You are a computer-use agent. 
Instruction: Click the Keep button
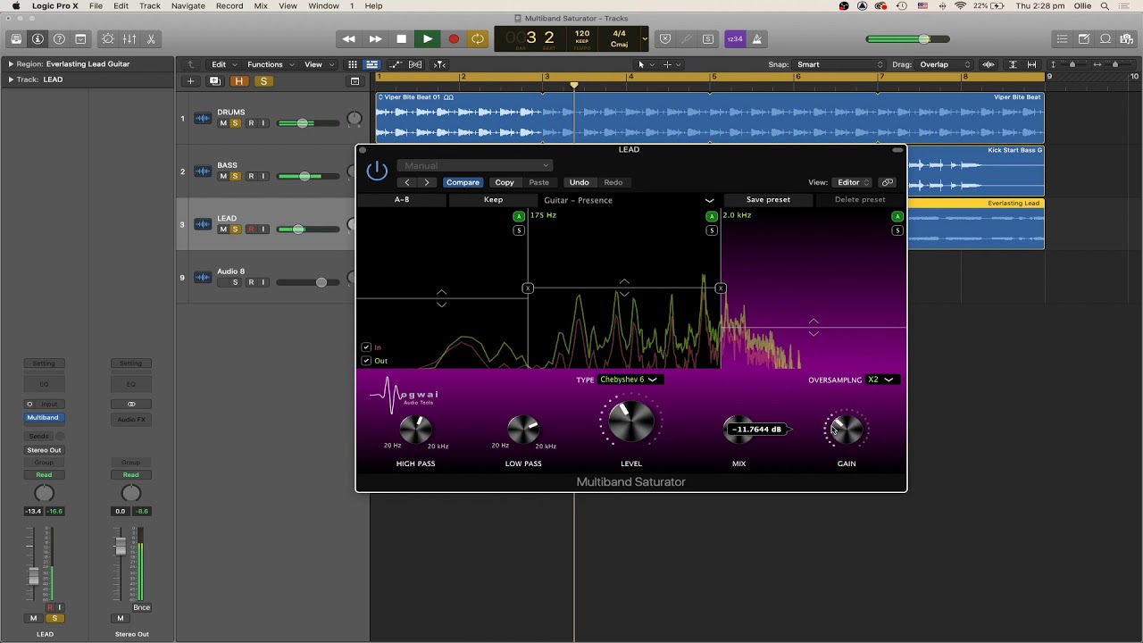click(493, 200)
